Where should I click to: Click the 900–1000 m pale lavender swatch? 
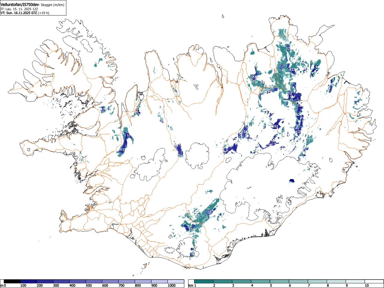[159, 281]
